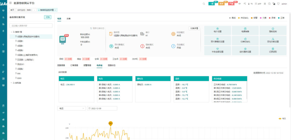The height and width of the screenshot is (140, 291).
Task: Focus the tree search input field
Action: 31,26
